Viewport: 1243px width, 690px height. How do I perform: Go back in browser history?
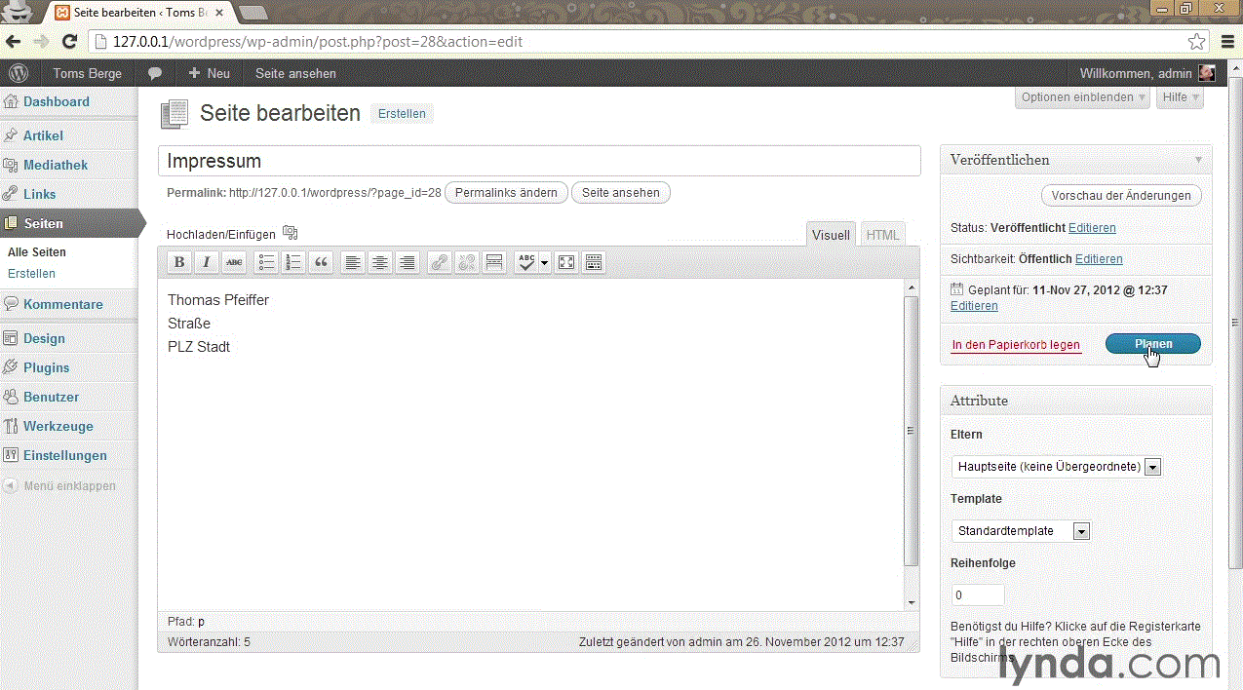[14, 42]
